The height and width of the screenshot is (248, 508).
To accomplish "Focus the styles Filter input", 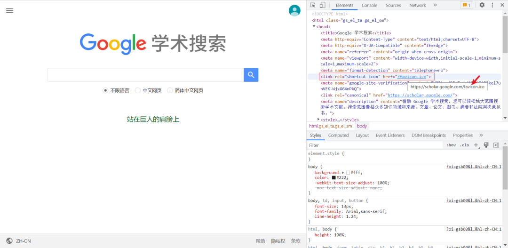I will [375, 145].
